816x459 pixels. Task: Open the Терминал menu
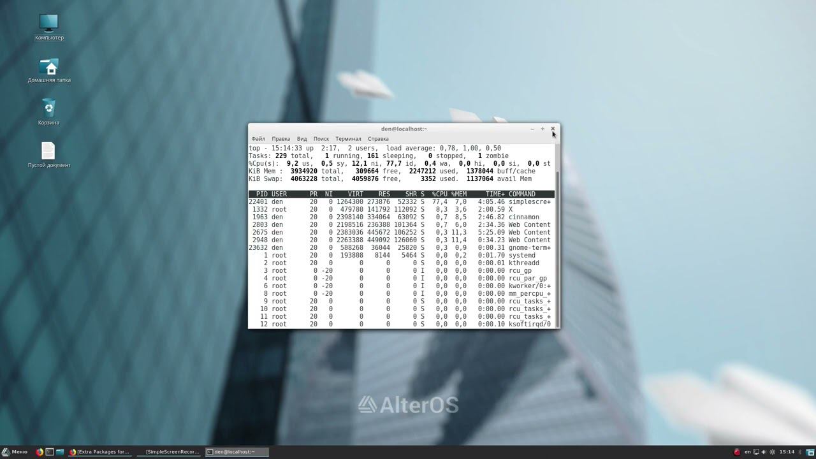[x=348, y=138]
